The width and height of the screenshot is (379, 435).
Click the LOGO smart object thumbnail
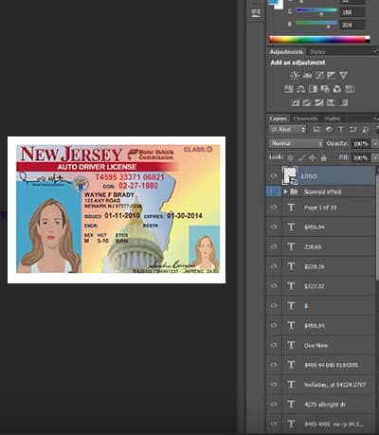(290, 175)
